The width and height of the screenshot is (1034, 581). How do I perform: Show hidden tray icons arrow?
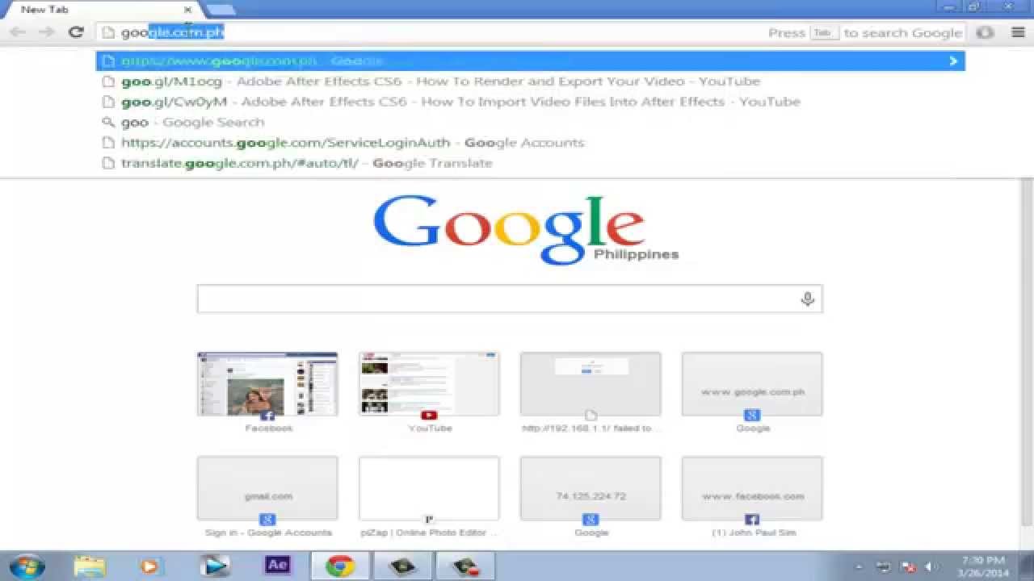(858, 566)
